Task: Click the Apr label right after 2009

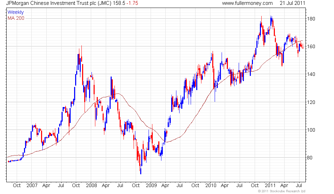Action: [165, 185]
